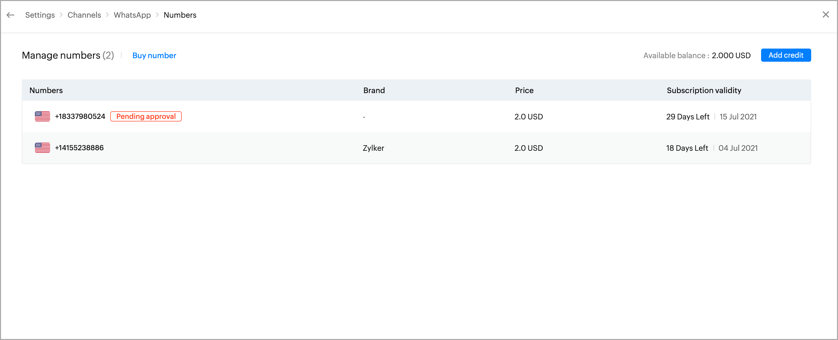Select Numbers breadcrumb item
The height and width of the screenshot is (340, 838).
[x=180, y=15]
